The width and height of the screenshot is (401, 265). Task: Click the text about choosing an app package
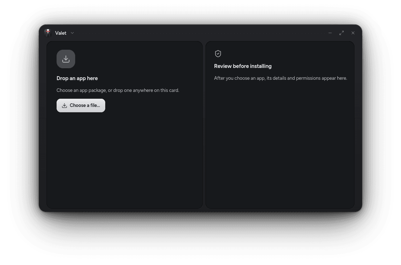[118, 90]
